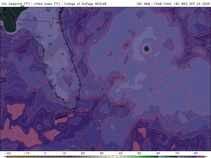
Task: Click the -20 value on the color scale
Action: pos(8,153)
